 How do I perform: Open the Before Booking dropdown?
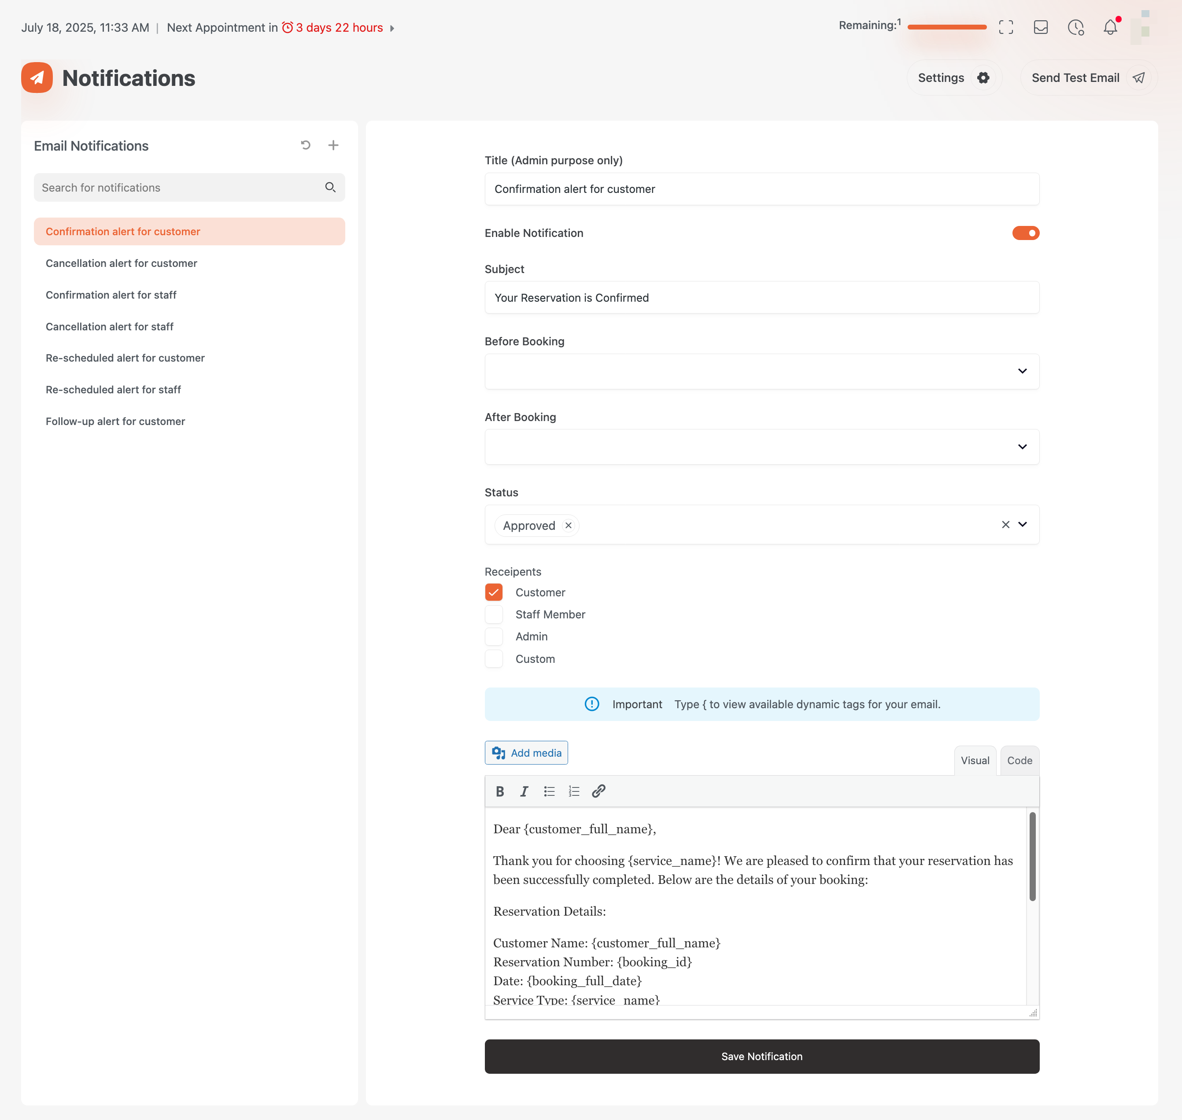(x=761, y=371)
